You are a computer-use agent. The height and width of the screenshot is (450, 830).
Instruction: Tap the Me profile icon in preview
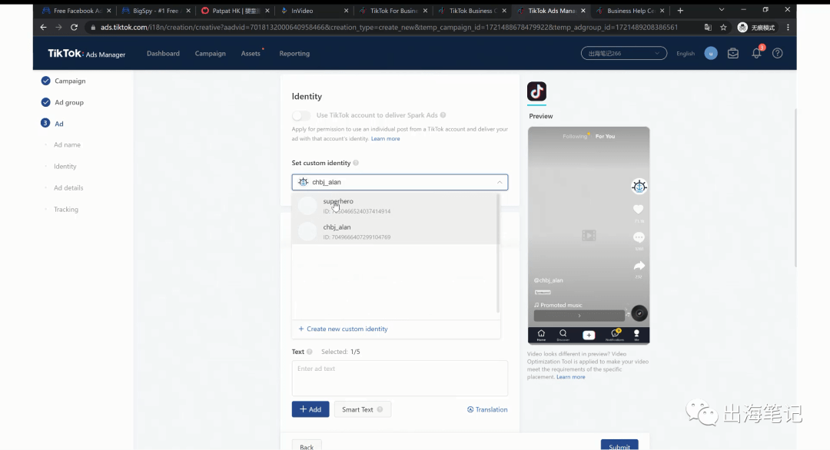pyautogui.click(x=636, y=335)
